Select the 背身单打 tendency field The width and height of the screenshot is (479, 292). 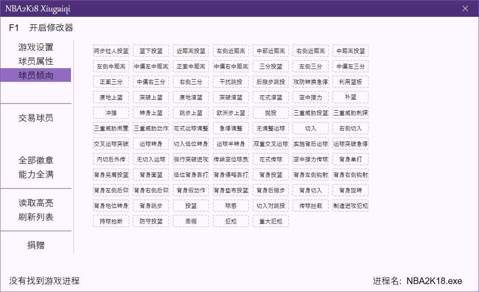[x=351, y=159]
